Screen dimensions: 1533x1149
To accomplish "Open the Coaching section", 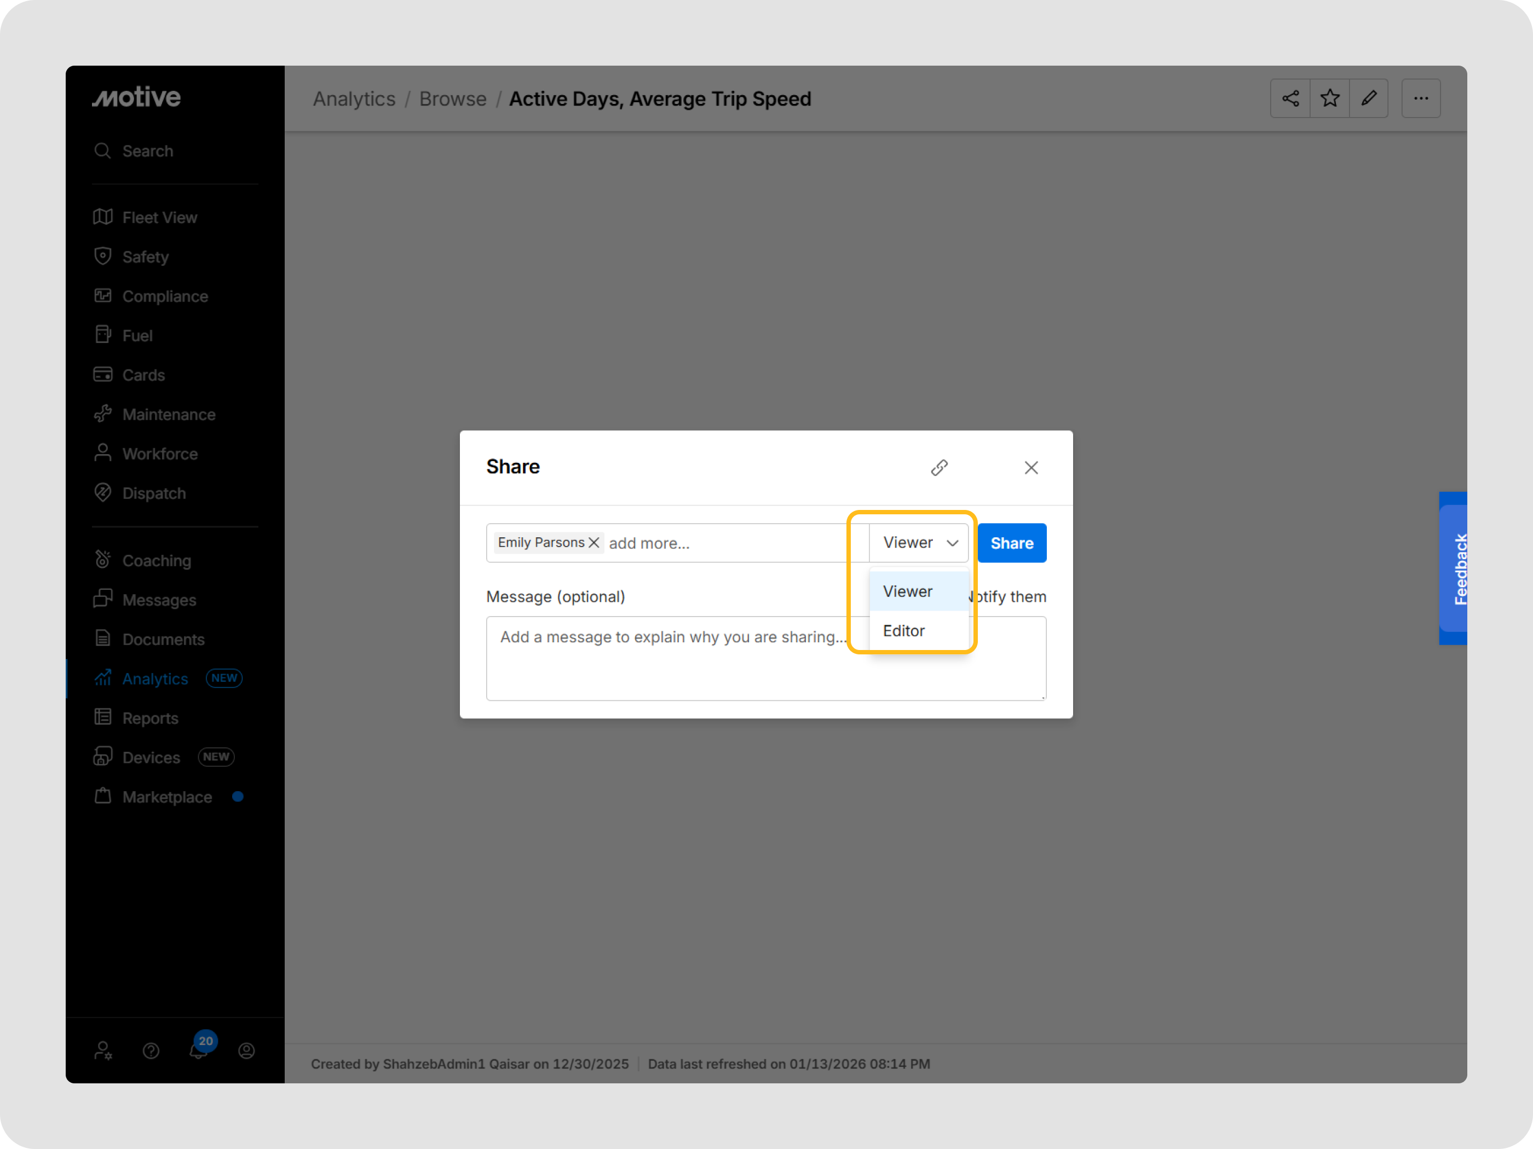I will coord(156,560).
